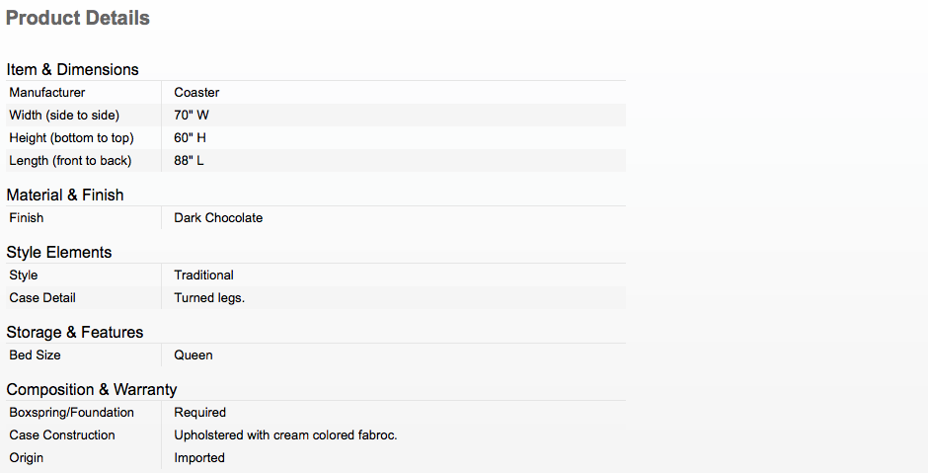This screenshot has width=928, height=473.
Task: Select the Traditional style value
Action: [x=203, y=276]
